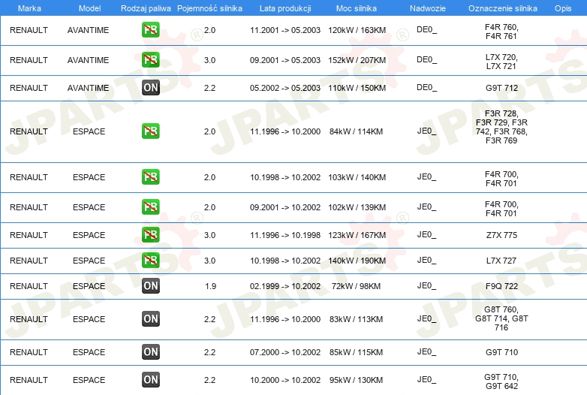Image resolution: width=587 pixels, height=395 pixels.
Task: Click the Opis column header
Action: coord(563,8)
